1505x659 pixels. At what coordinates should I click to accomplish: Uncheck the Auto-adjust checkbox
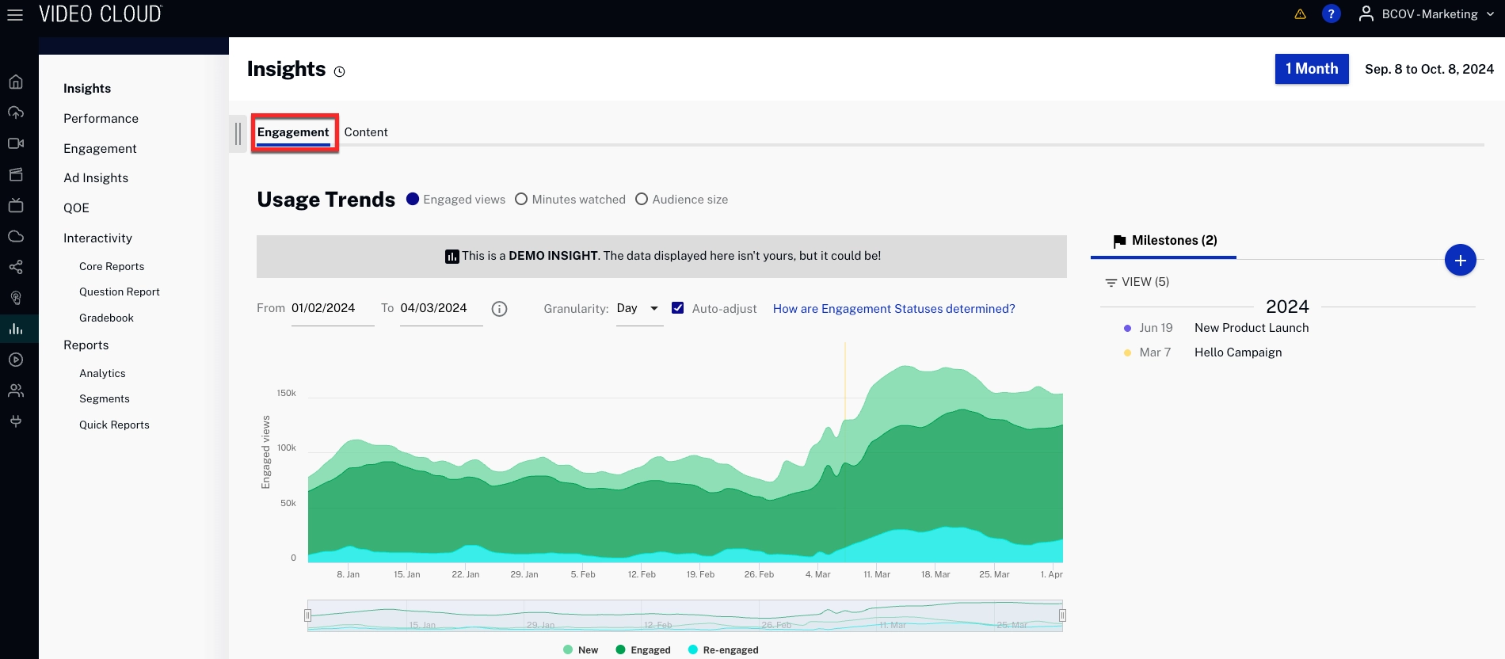pos(678,308)
